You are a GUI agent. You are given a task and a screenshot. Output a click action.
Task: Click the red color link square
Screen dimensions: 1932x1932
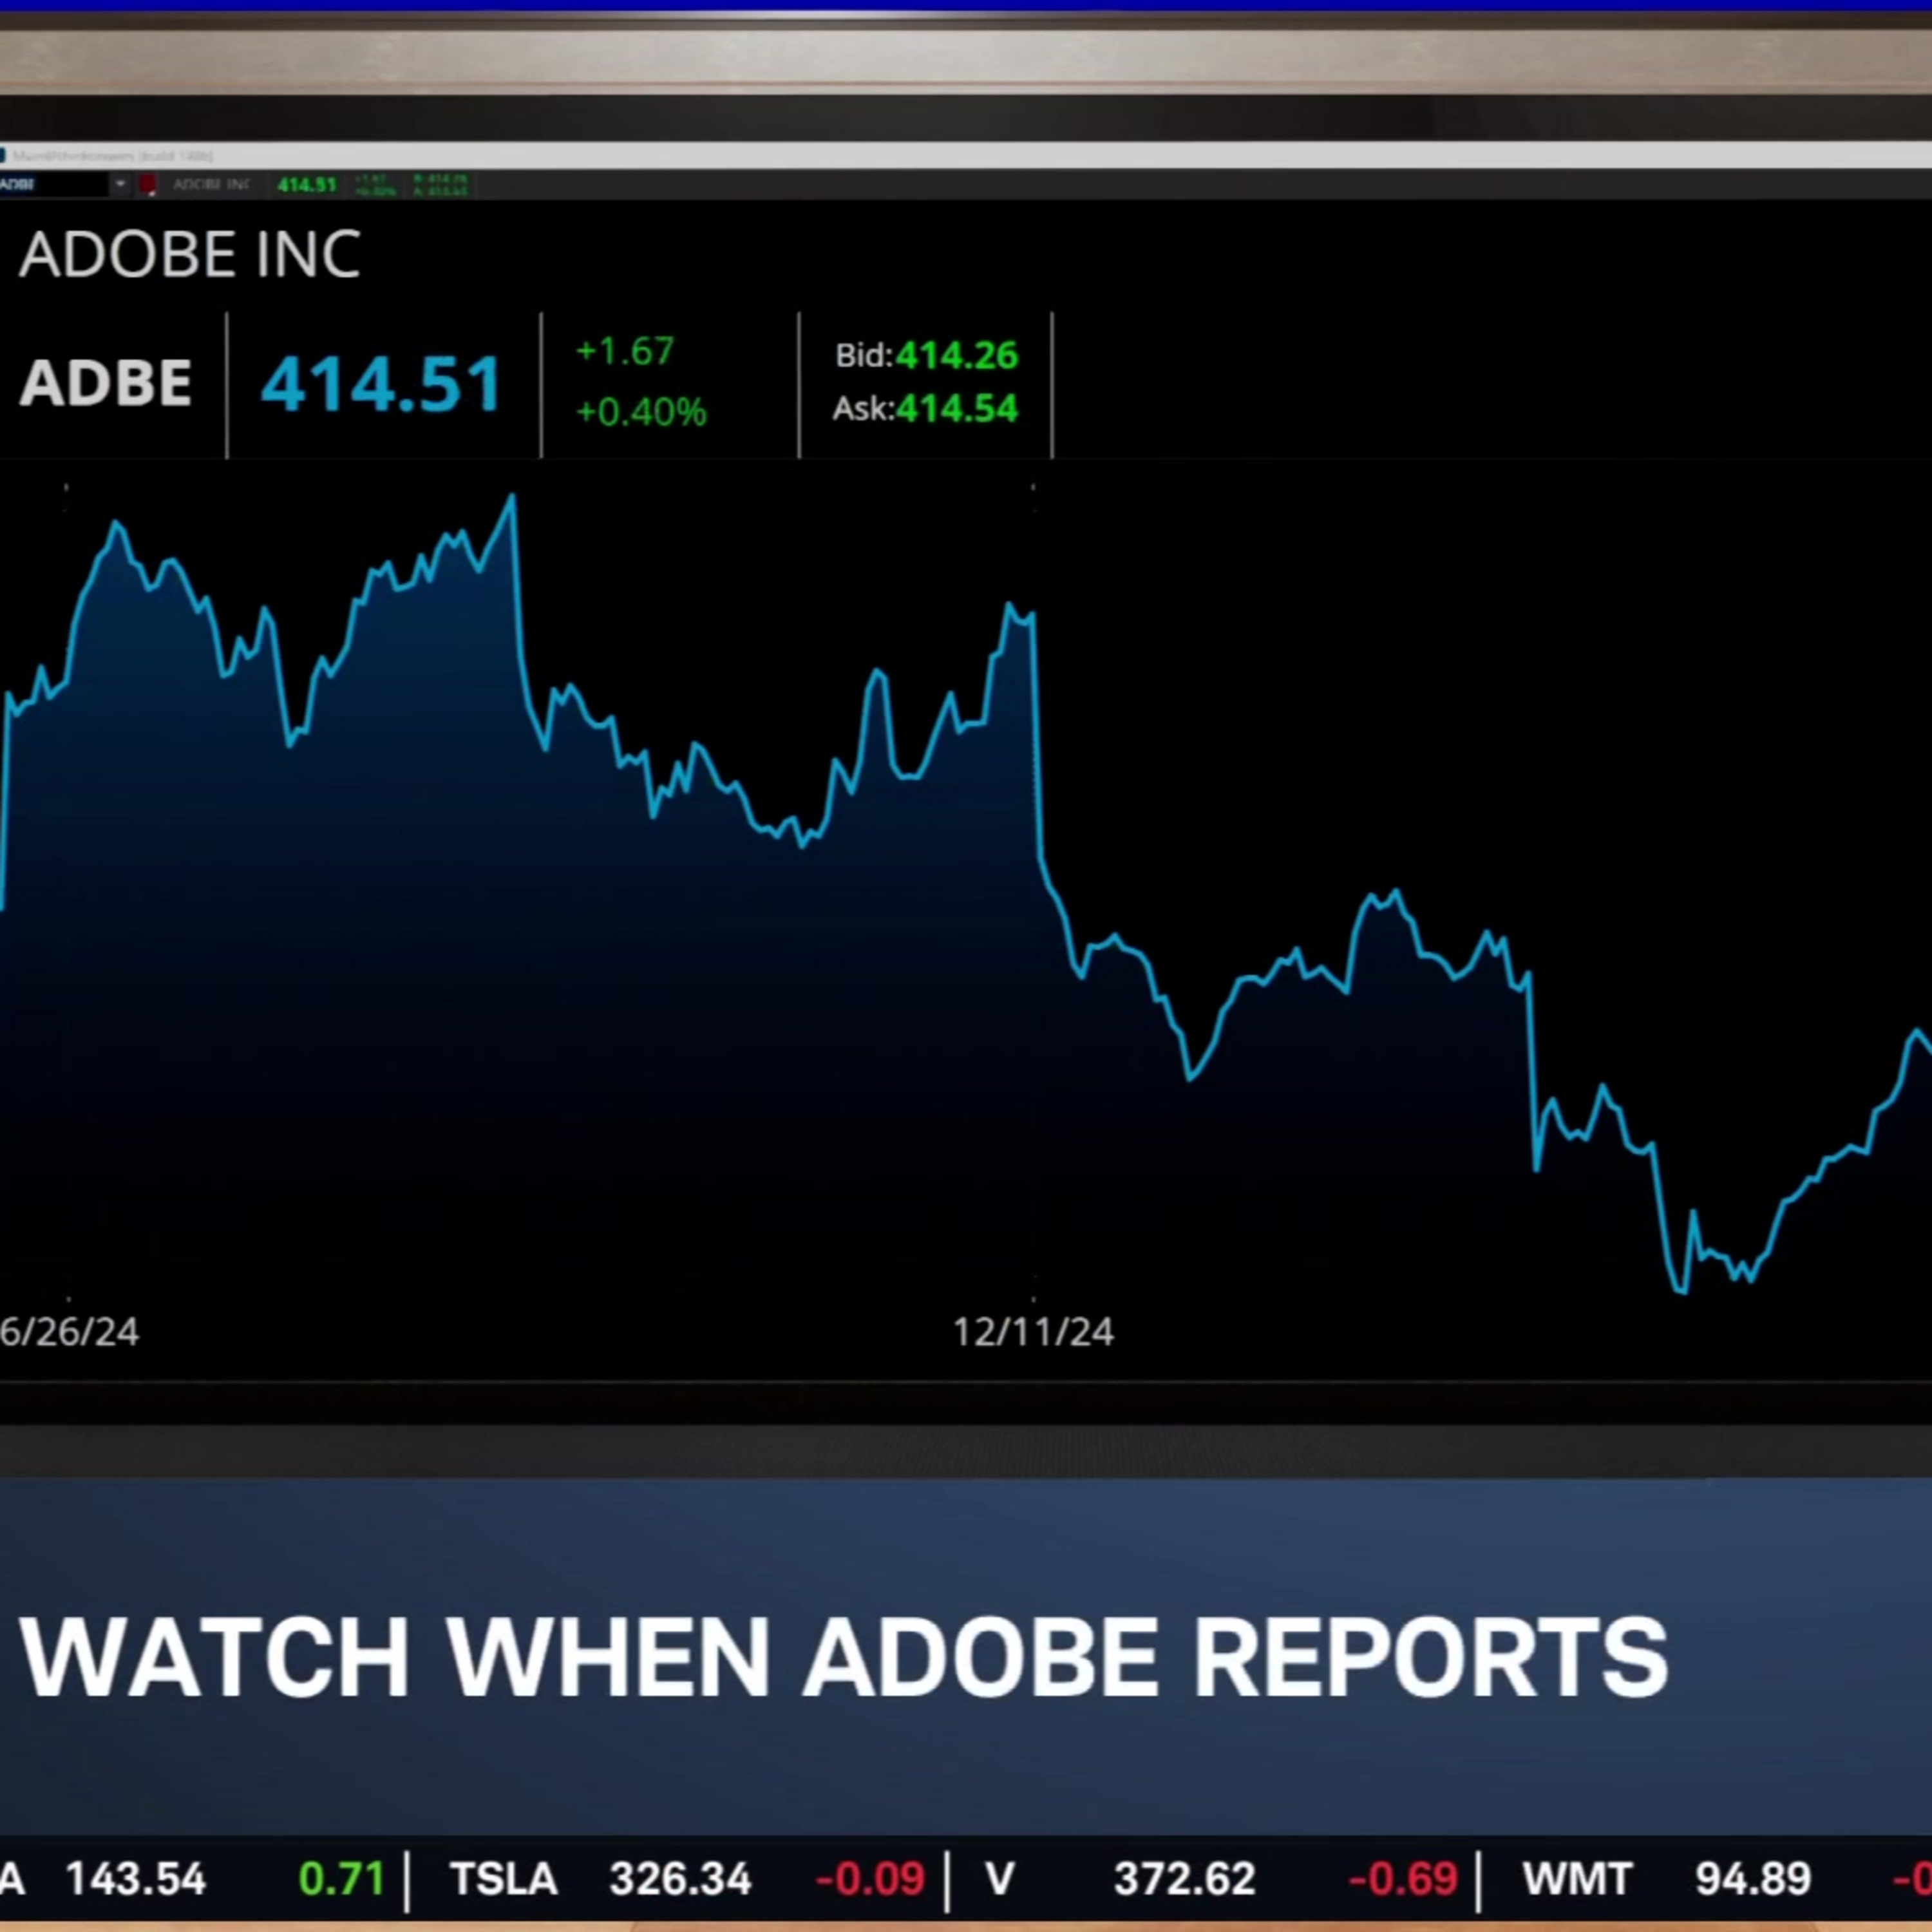[148, 184]
